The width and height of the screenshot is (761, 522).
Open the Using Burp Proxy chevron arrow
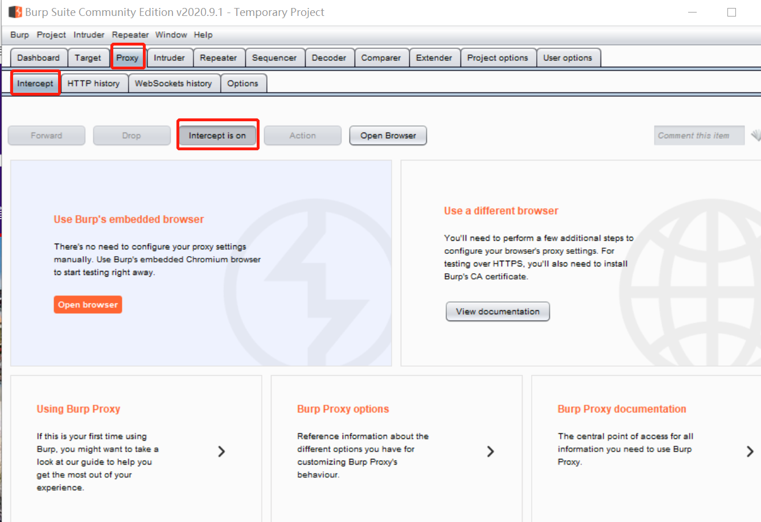(221, 451)
